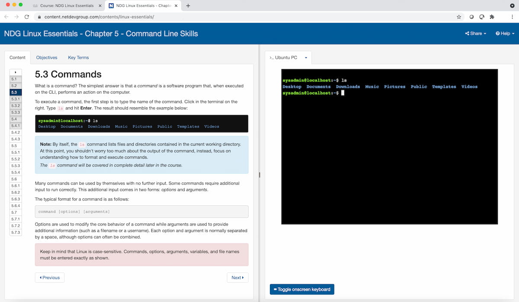Reload the current page
519x302 pixels.
(27, 17)
